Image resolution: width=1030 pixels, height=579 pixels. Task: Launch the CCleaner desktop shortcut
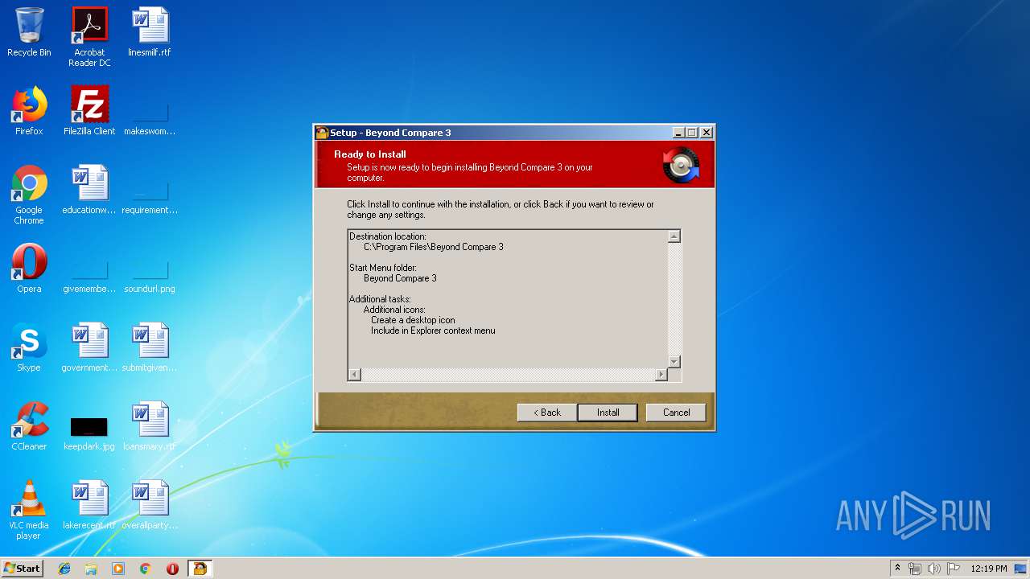point(29,426)
